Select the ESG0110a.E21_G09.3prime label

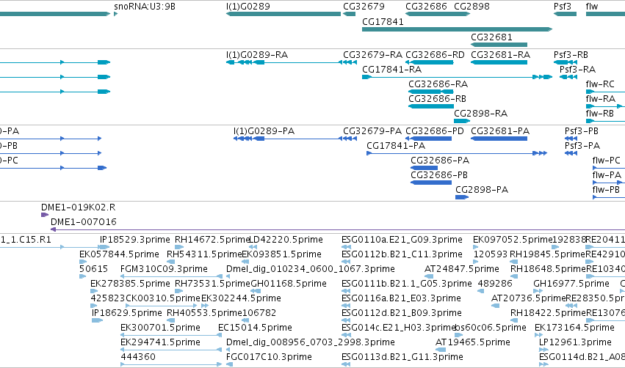coord(402,240)
